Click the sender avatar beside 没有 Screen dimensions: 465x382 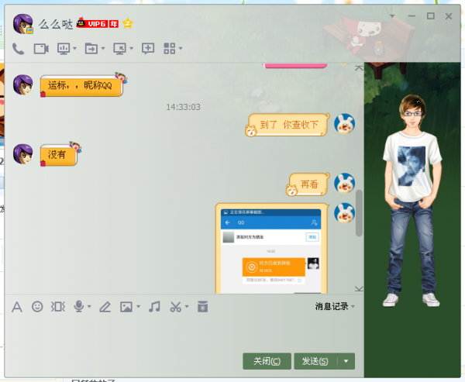pos(22,154)
